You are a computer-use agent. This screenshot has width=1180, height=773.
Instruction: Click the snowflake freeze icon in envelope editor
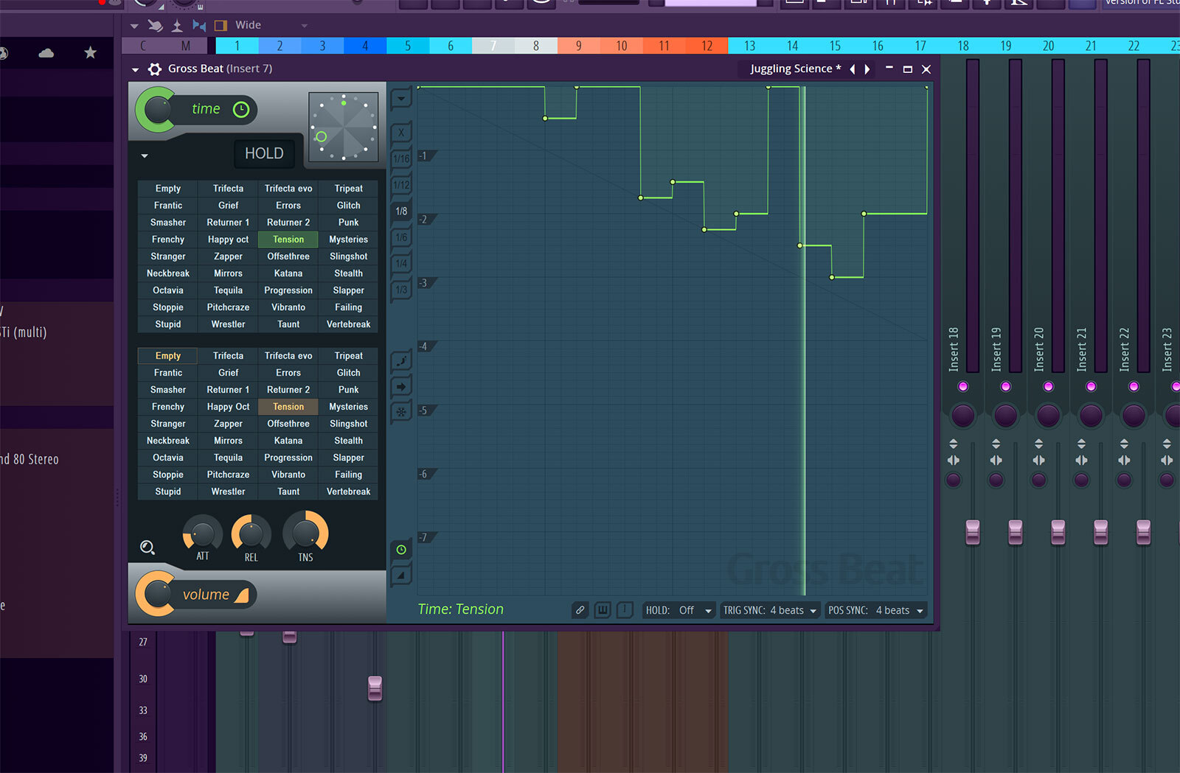400,412
